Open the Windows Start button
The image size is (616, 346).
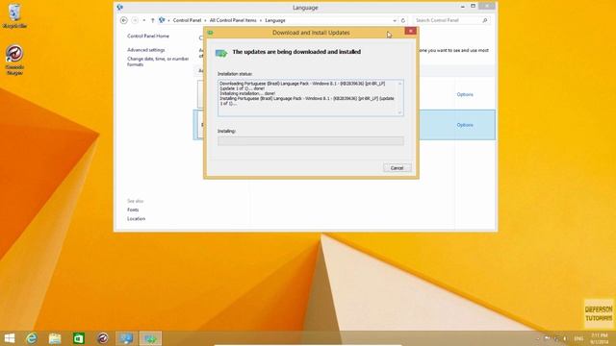click(x=9, y=338)
